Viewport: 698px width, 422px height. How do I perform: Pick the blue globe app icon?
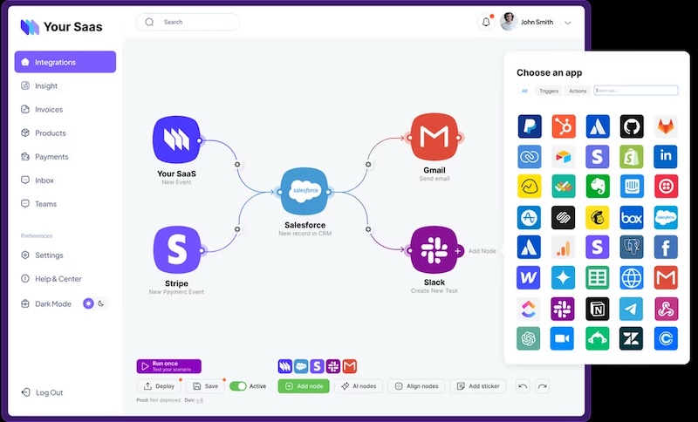(632, 277)
